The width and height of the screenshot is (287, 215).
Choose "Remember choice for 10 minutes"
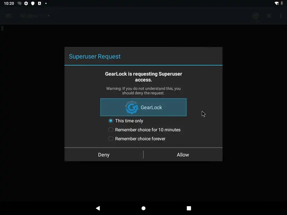pos(144,130)
